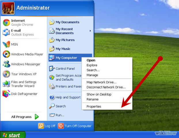Expand All Programs green arrow
179x138 pixels.
point(37,117)
